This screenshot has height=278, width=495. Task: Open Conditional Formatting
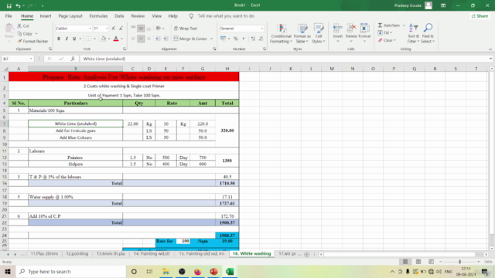coord(281,33)
